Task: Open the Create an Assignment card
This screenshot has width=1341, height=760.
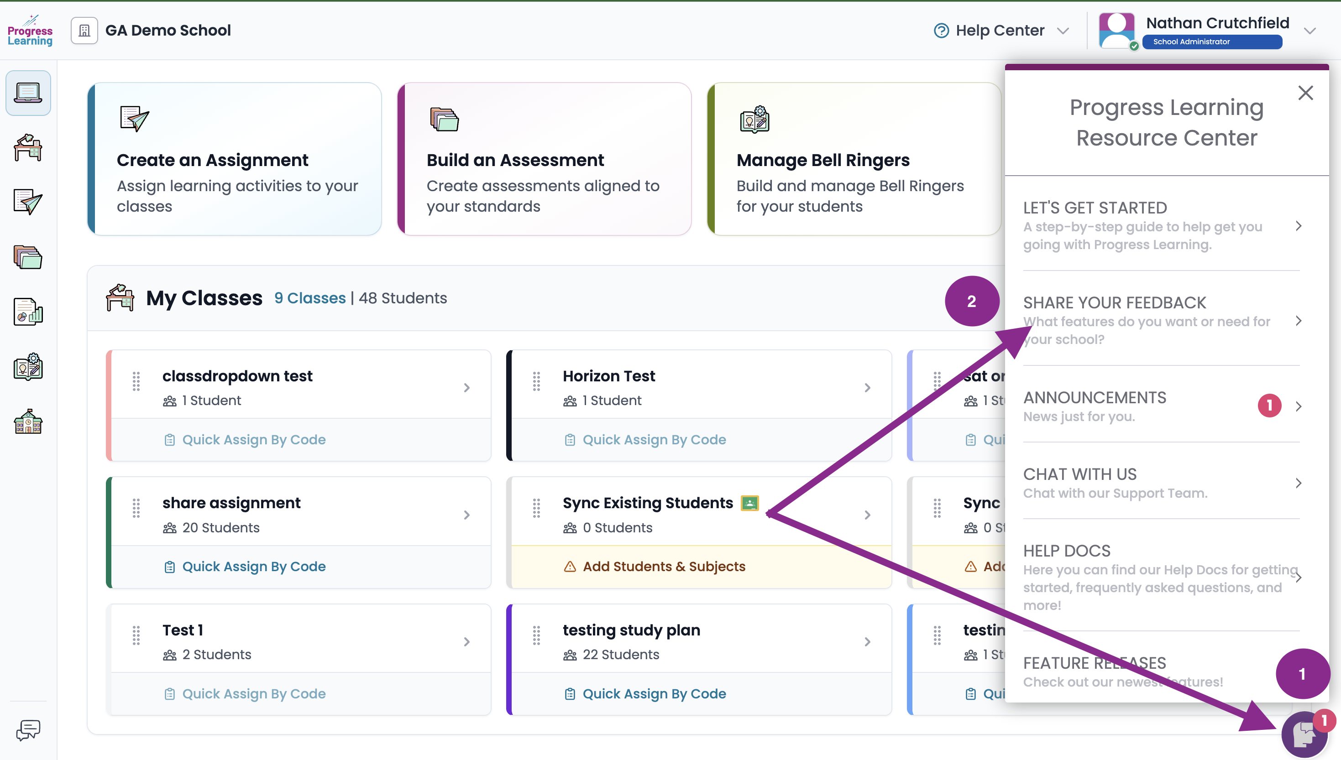Action: pyautogui.click(x=235, y=159)
